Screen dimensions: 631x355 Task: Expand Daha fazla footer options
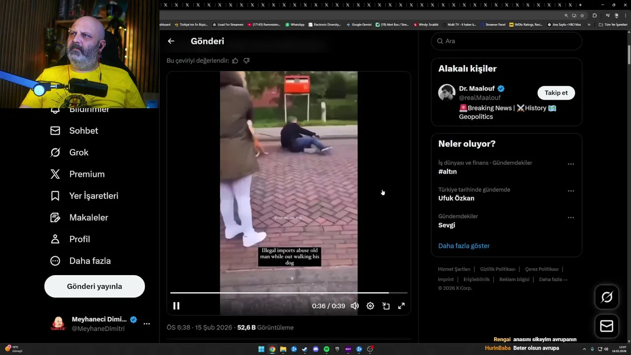point(553,280)
